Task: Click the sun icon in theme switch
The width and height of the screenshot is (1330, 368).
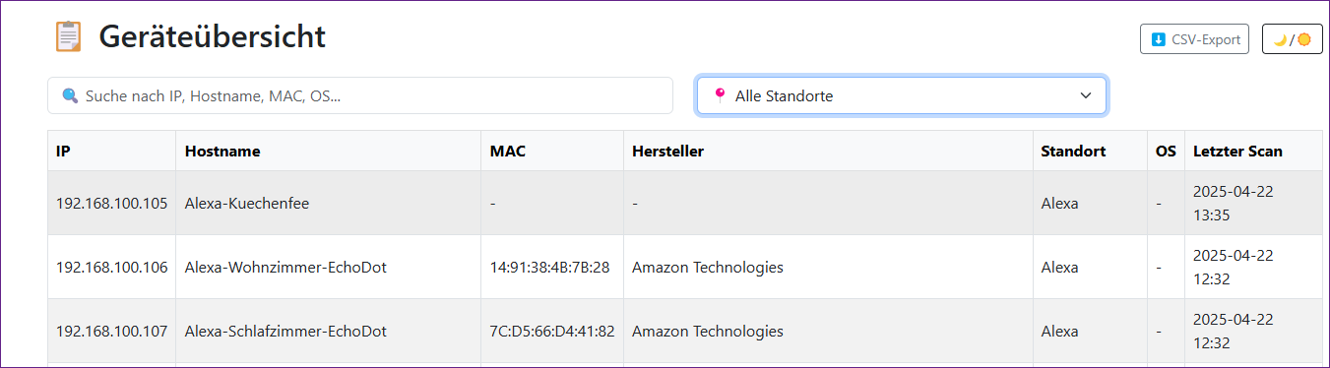Action: [x=1304, y=39]
